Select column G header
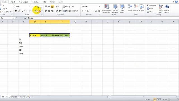179x101 pixels. 75,22
